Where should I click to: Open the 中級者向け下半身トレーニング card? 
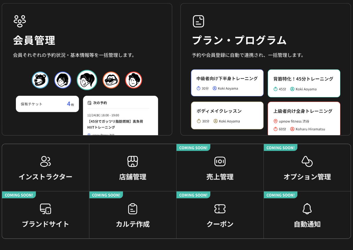pyautogui.click(x=227, y=83)
